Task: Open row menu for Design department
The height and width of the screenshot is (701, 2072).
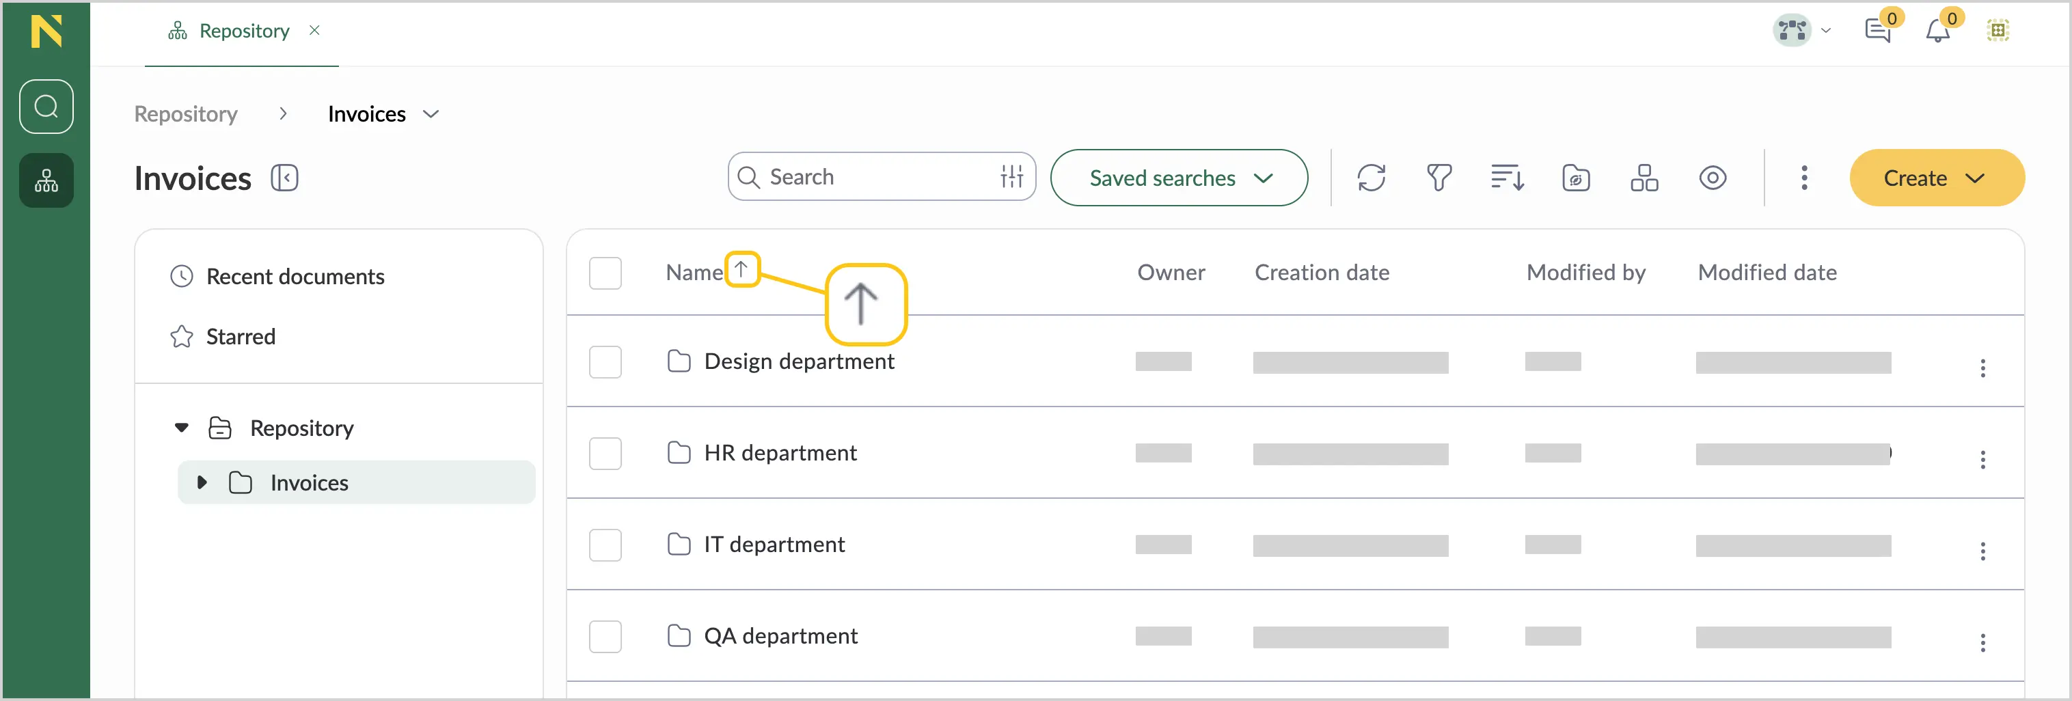Action: pyautogui.click(x=1982, y=368)
